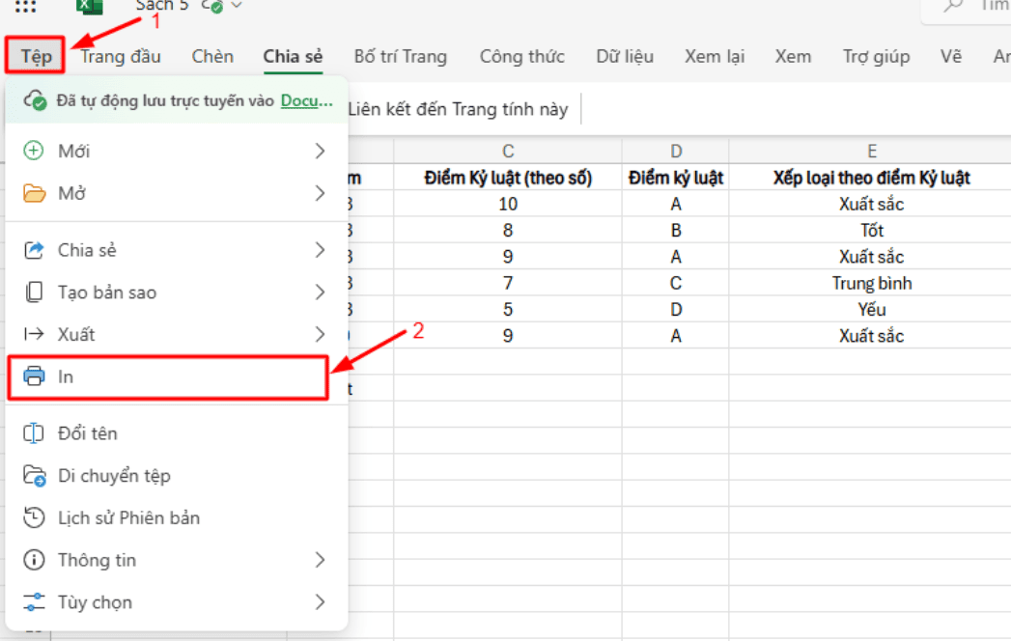
Task: Open the Trợ giúp tab
Action: click(x=876, y=57)
